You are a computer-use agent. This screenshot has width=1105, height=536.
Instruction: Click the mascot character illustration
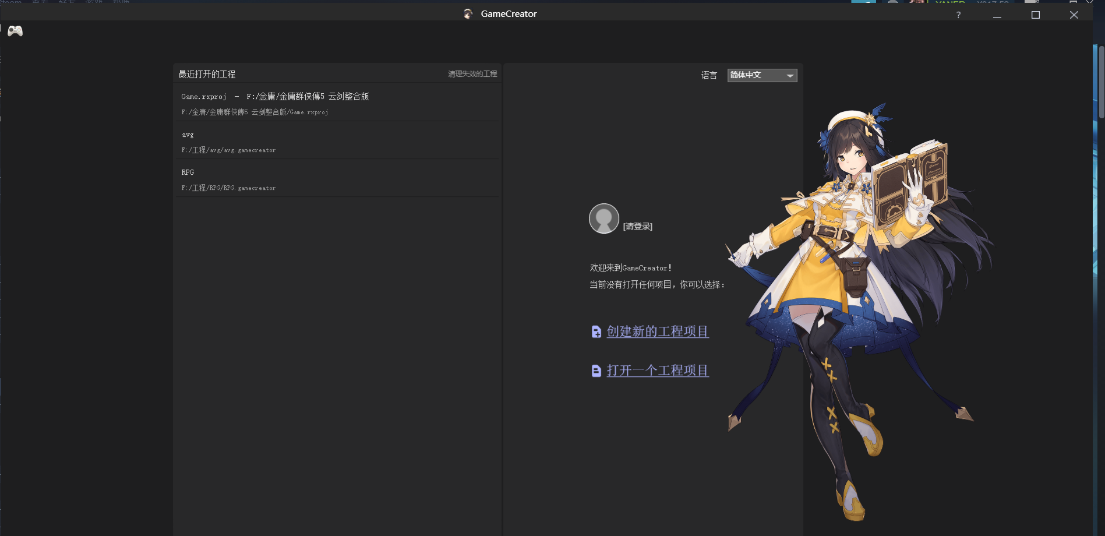[859, 312]
